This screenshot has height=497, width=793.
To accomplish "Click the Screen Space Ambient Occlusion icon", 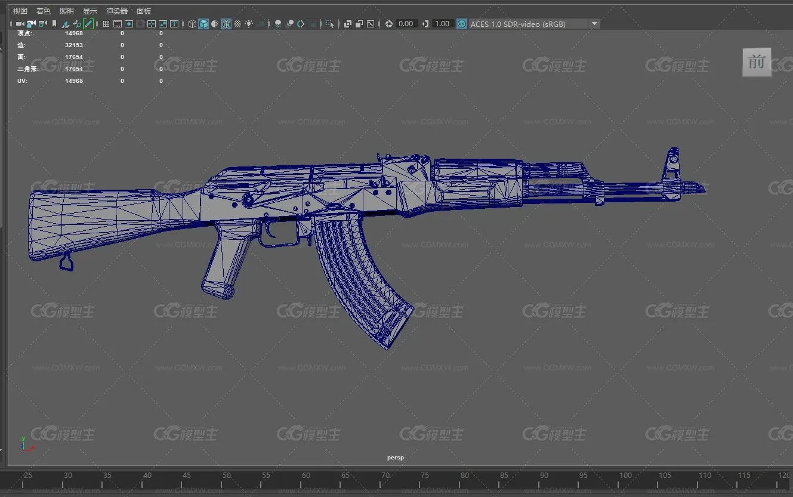I will (278, 24).
